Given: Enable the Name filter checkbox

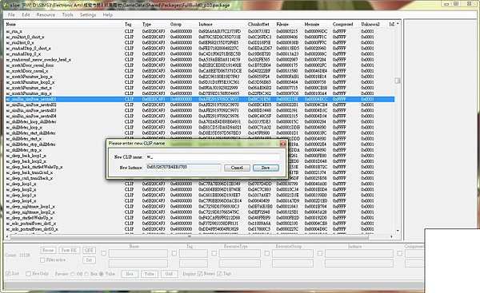Looking at the screenshot, I should point(103,253).
